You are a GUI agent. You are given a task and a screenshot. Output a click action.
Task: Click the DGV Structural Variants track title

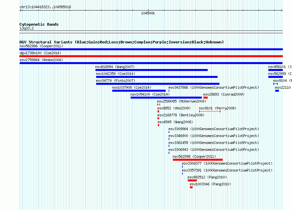(x=121, y=42)
